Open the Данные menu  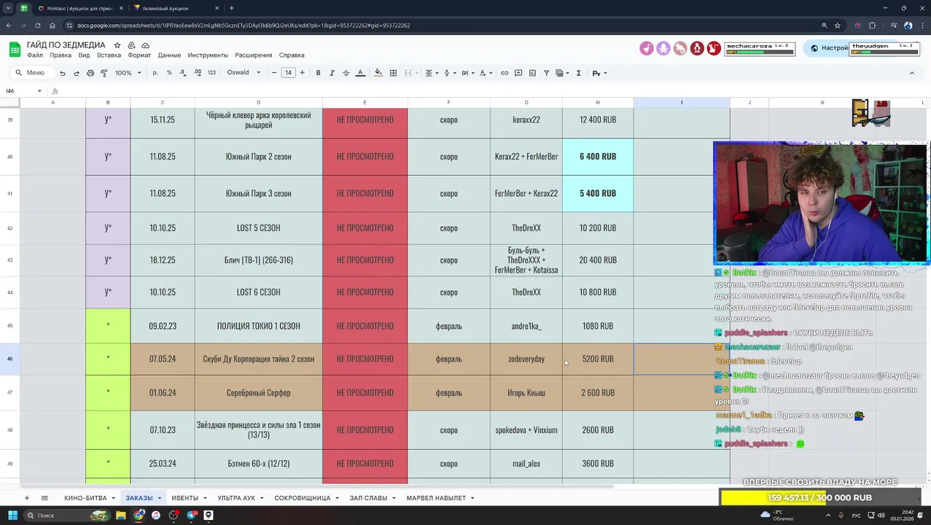tap(169, 55)
